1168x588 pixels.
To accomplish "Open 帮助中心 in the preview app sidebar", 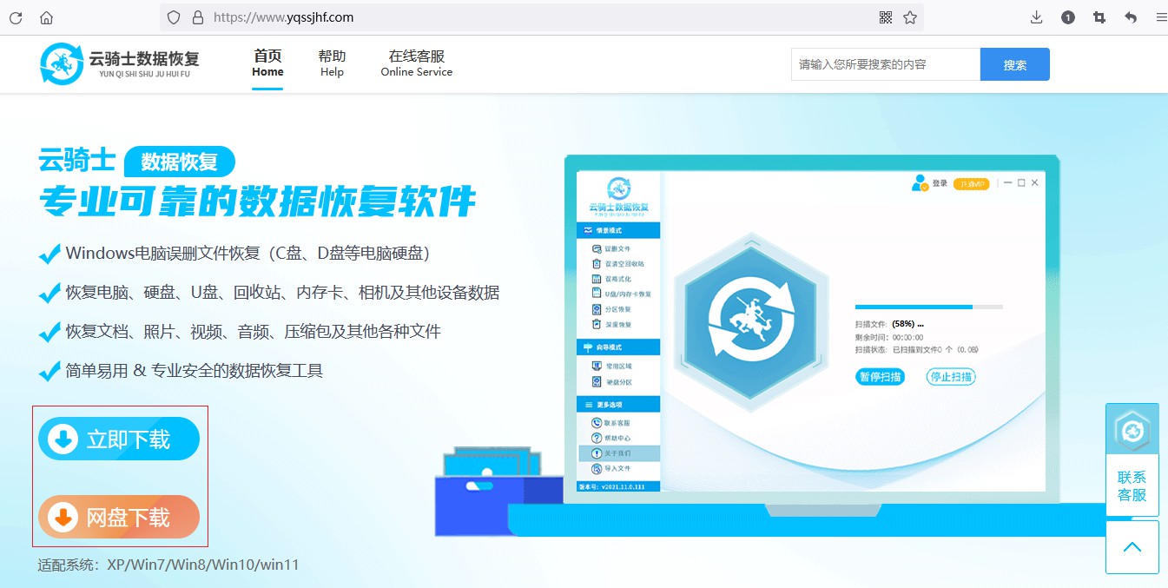I will [611, 438].
